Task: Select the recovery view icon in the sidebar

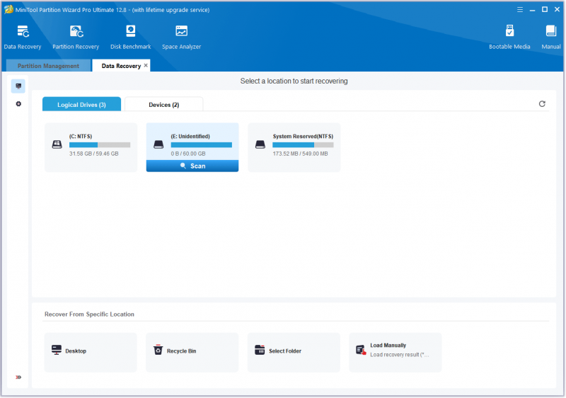Action: tap(18, 86)
